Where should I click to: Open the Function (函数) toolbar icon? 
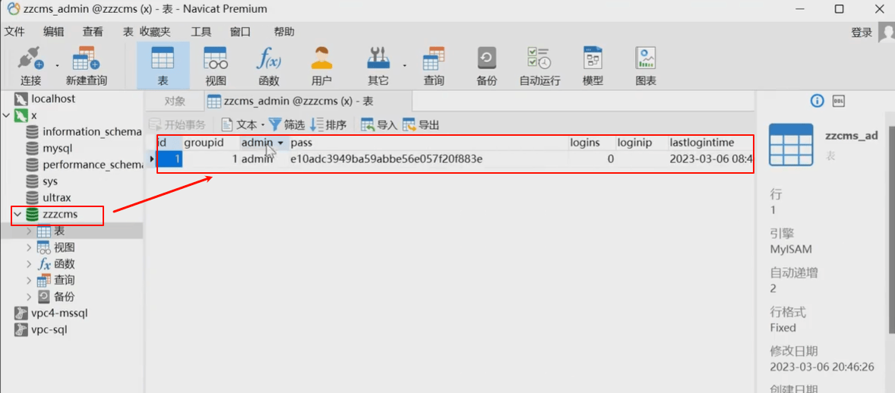pos(269,66)
